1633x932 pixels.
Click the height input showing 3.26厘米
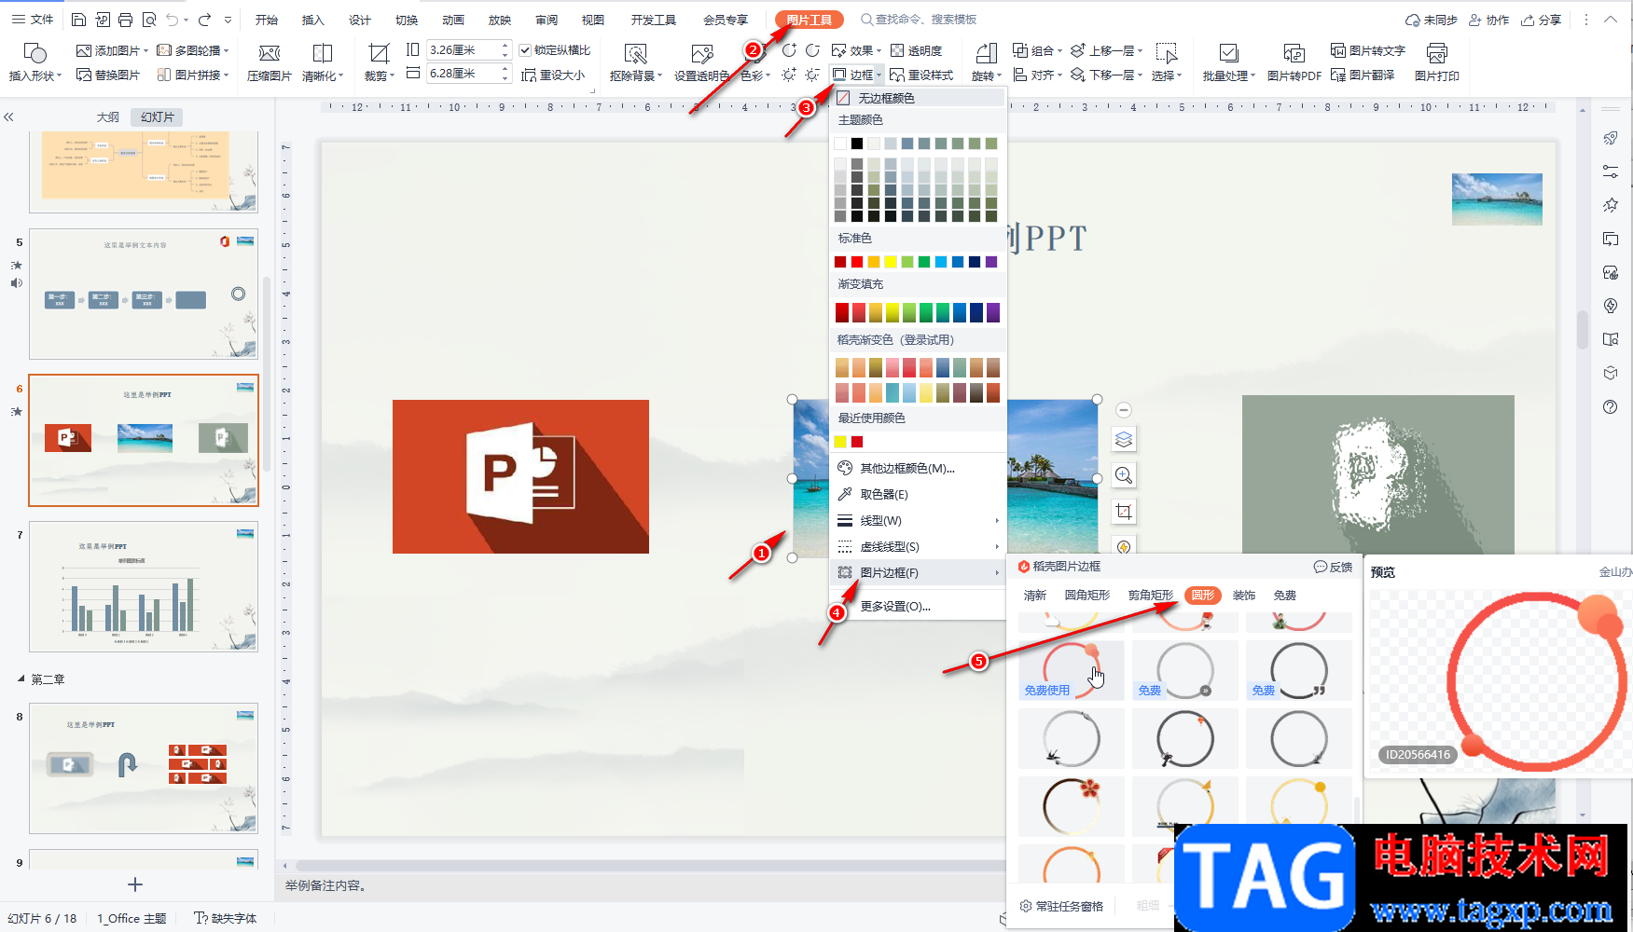pyautogui.click(x=464, y=50)
